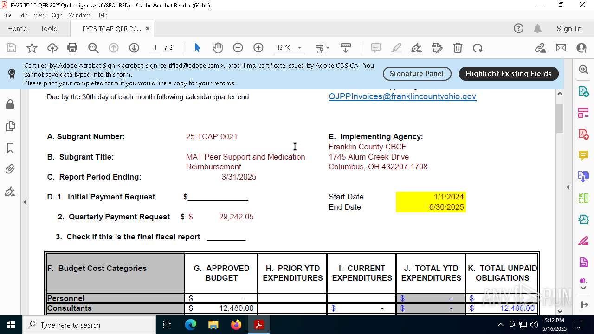Click the Windows Start button
Screen dimensions: 594x334
11,325
